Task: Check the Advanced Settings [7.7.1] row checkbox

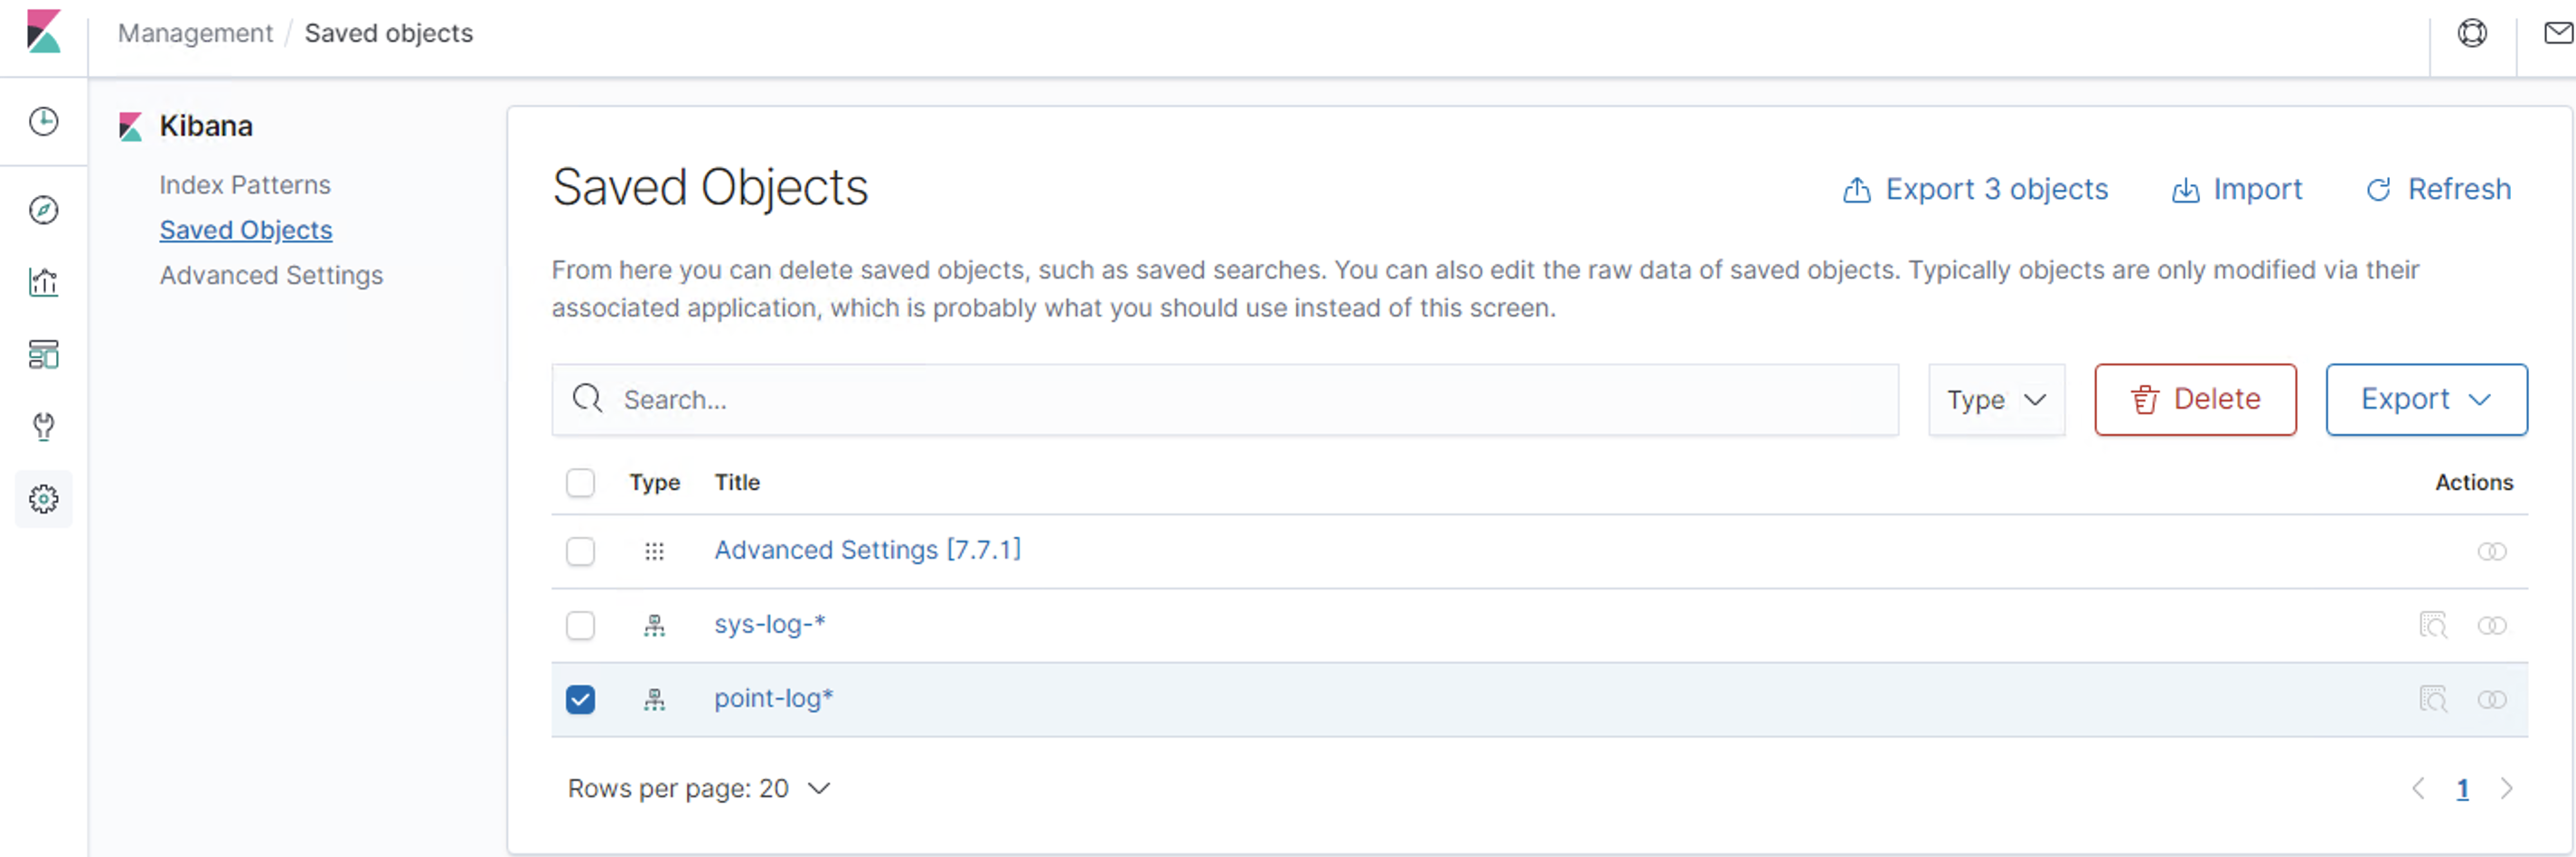Action: pyautogui.click(x=580, y=551)
